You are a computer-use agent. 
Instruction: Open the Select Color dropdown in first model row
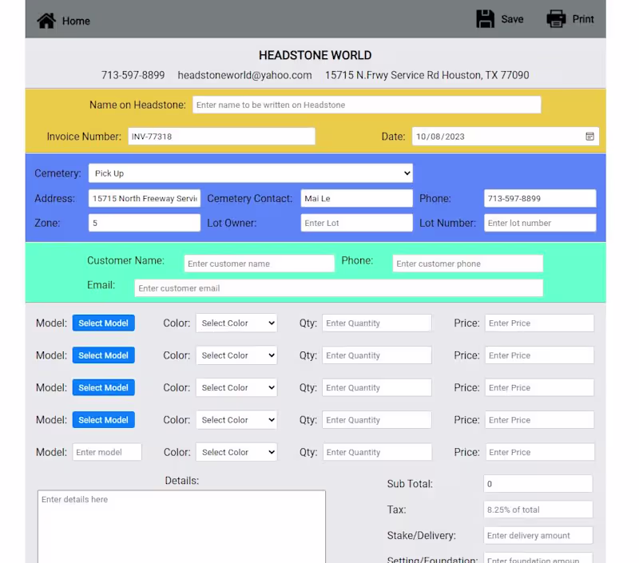(x=236, y=323)
